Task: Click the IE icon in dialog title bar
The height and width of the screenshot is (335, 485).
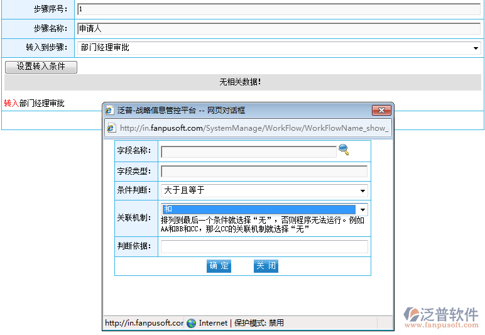Action: (109, 111)
